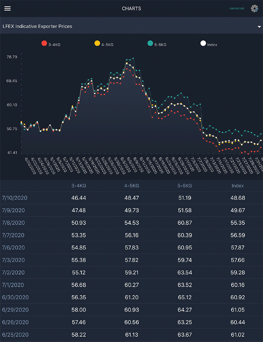
Task: Click the 60.10 y-axis label
Action: click(12, 105)
